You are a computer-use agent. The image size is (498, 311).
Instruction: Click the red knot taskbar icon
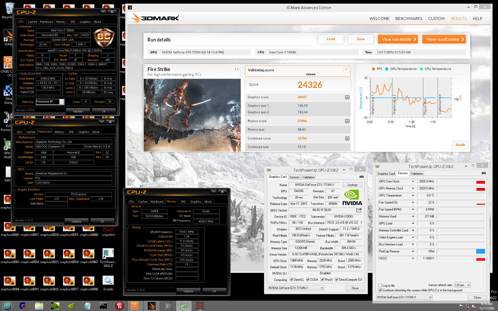click(x=200, y=306)
